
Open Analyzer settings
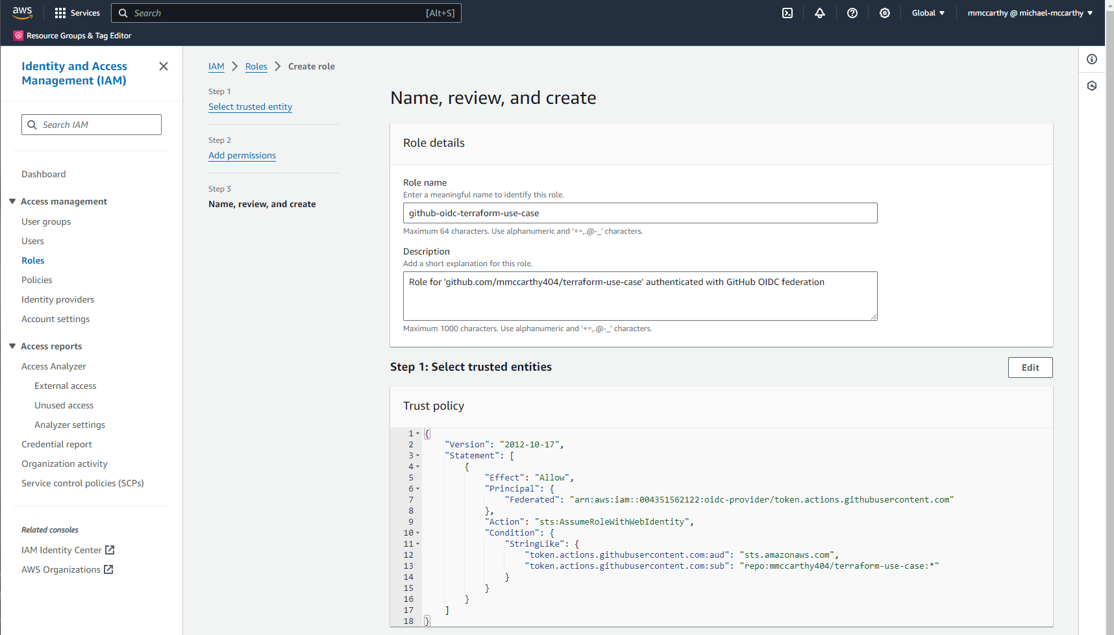point(70,425)
